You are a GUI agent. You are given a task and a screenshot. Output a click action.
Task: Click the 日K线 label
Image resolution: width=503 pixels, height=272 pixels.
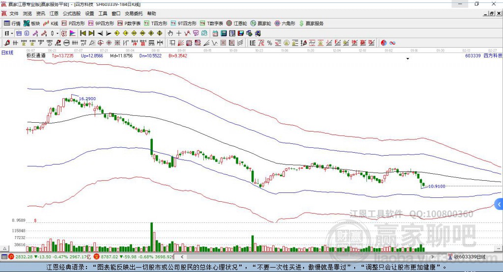point(7,52)
